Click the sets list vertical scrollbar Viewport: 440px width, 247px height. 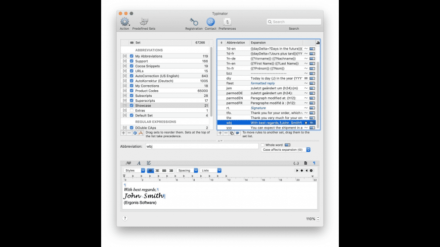click(211, 82)
